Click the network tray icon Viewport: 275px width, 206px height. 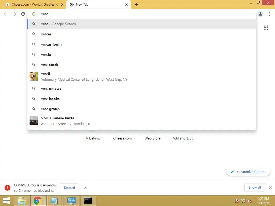coord(243,201)
